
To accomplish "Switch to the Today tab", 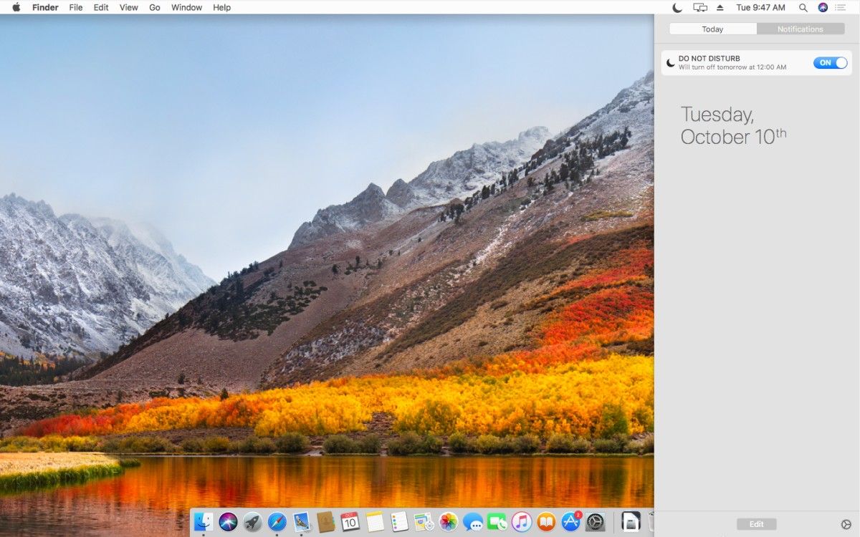I will tap(713, 29).
